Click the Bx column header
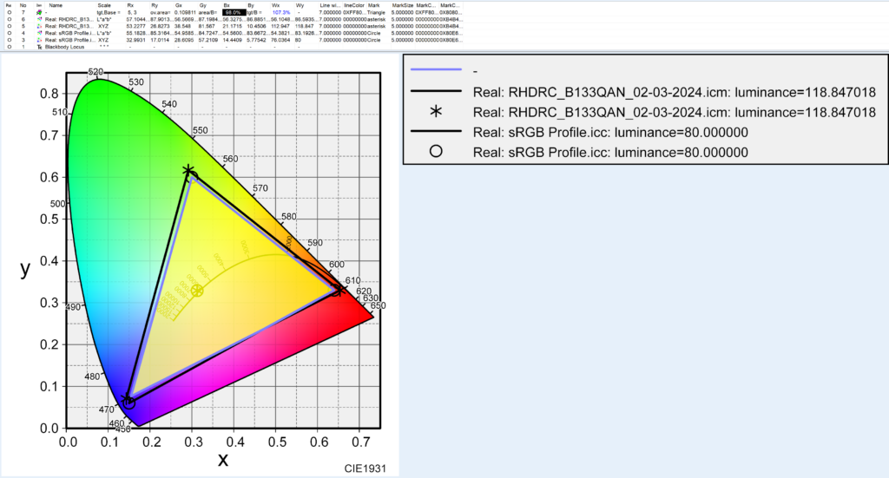Screen dimensions: 889x478 227,5
